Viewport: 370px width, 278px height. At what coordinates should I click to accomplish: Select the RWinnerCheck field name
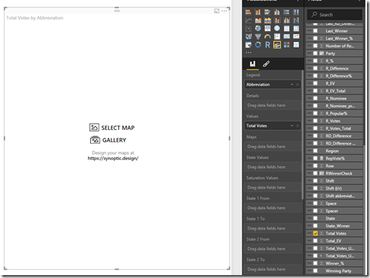click(339, 173)
